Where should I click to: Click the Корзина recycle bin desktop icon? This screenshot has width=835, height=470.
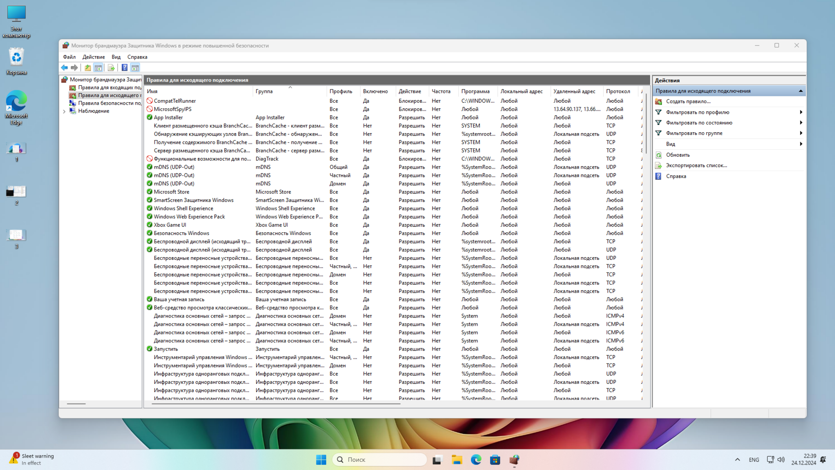[x=16, y=61]
